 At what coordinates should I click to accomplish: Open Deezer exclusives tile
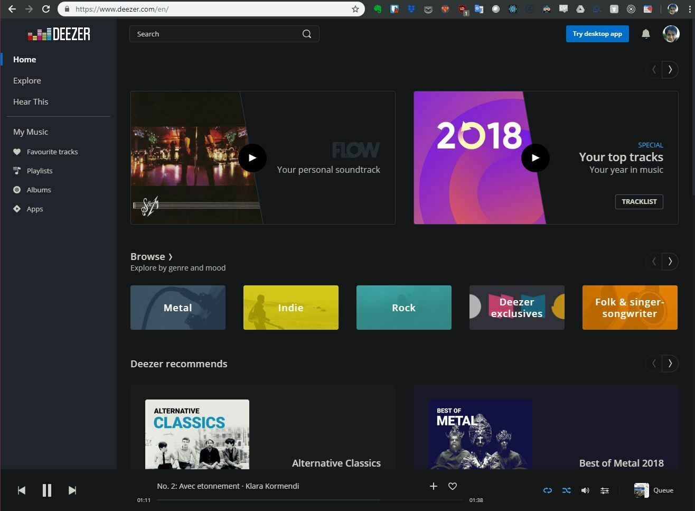pos(517,308)
